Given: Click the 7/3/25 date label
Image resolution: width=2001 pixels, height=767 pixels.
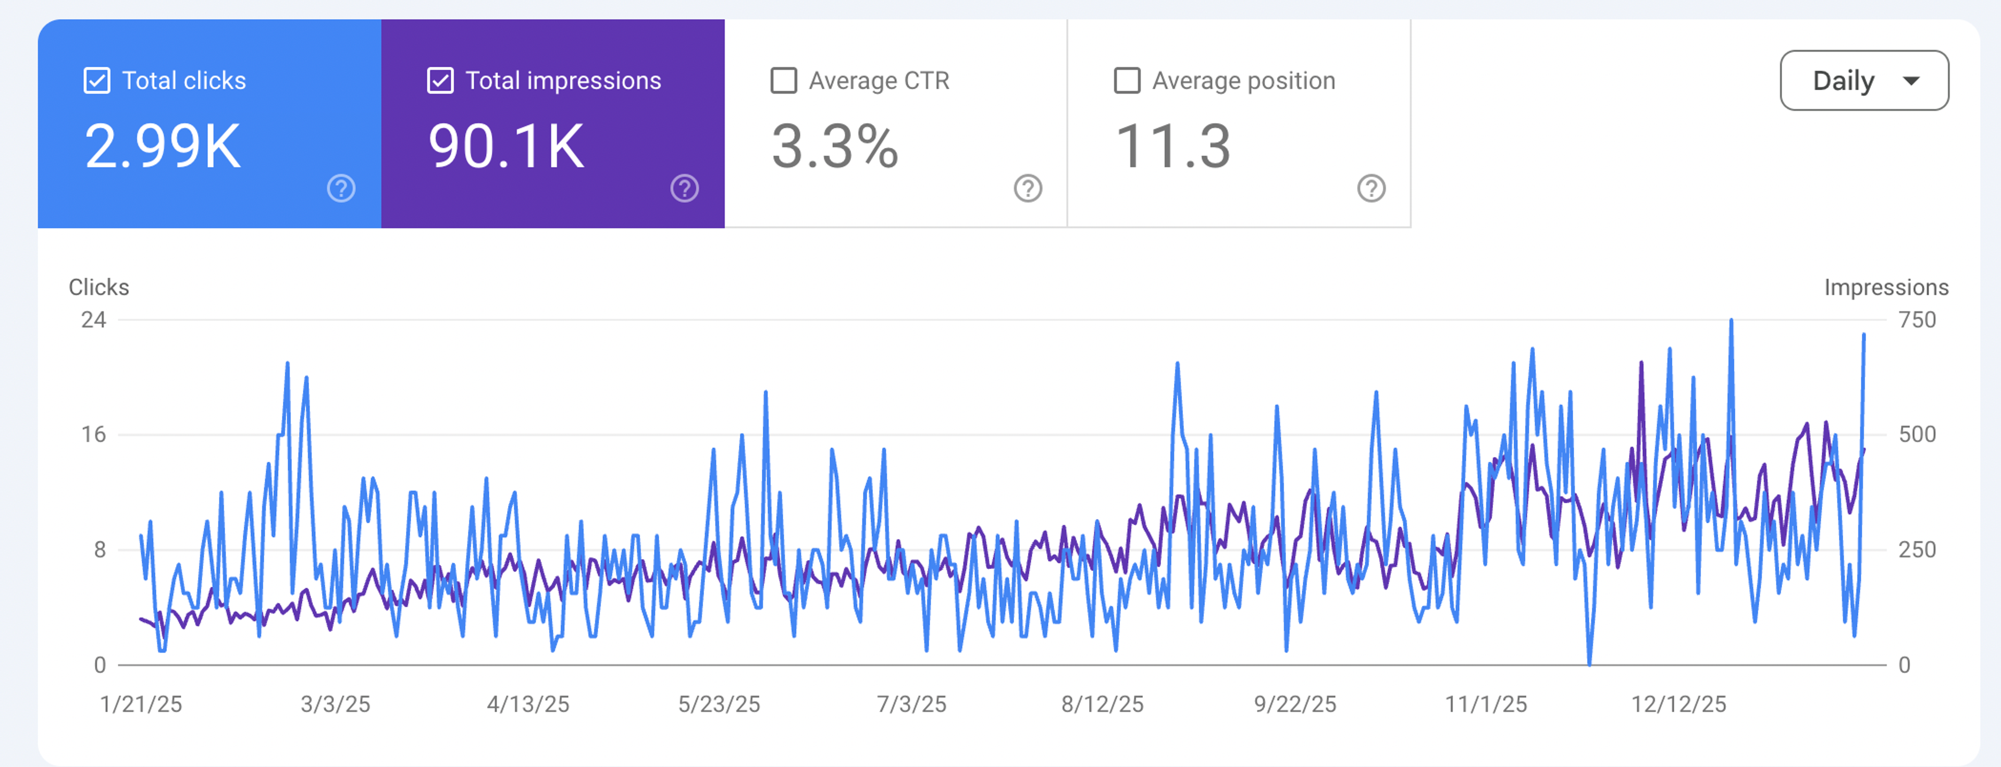Looking at the screenshot, I should [912, 705].
